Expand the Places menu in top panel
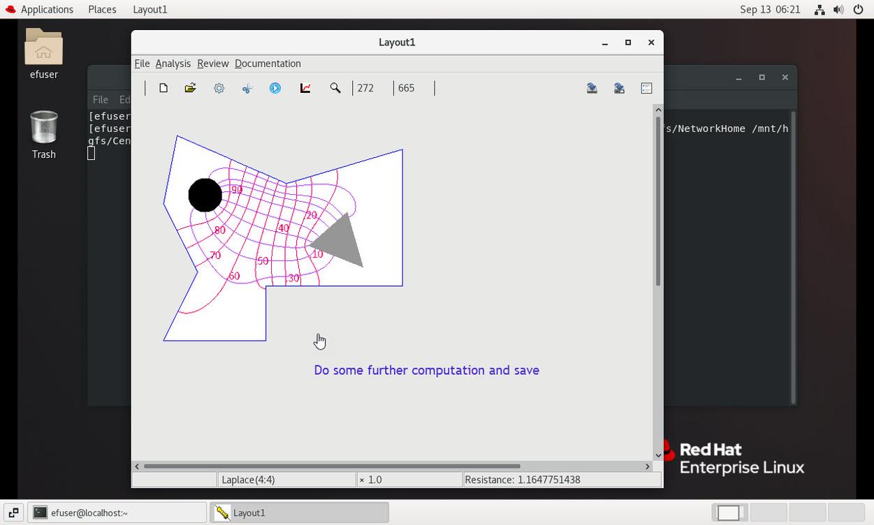 102,9
